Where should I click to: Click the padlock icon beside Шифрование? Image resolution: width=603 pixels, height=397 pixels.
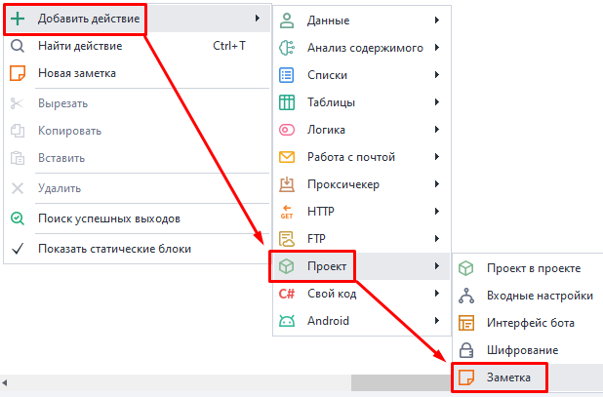pos(466,350)
